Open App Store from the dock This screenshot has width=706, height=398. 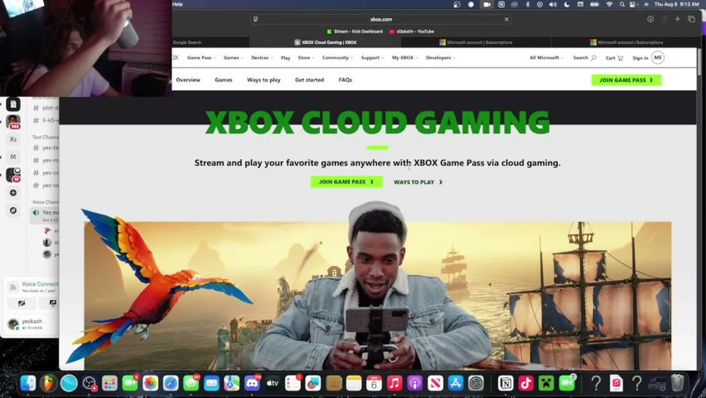[456, 383]
